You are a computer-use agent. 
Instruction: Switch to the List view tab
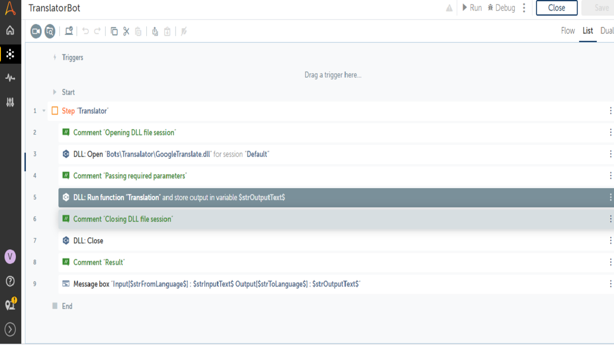pos(588,31)
